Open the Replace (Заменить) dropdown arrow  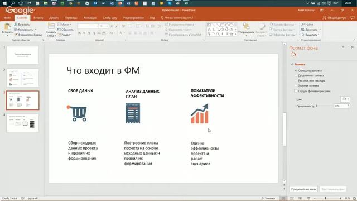pyautogui.click(x=320, y=30)
